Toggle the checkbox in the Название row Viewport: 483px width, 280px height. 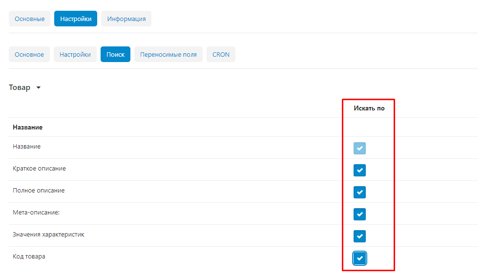click(359, 149)
